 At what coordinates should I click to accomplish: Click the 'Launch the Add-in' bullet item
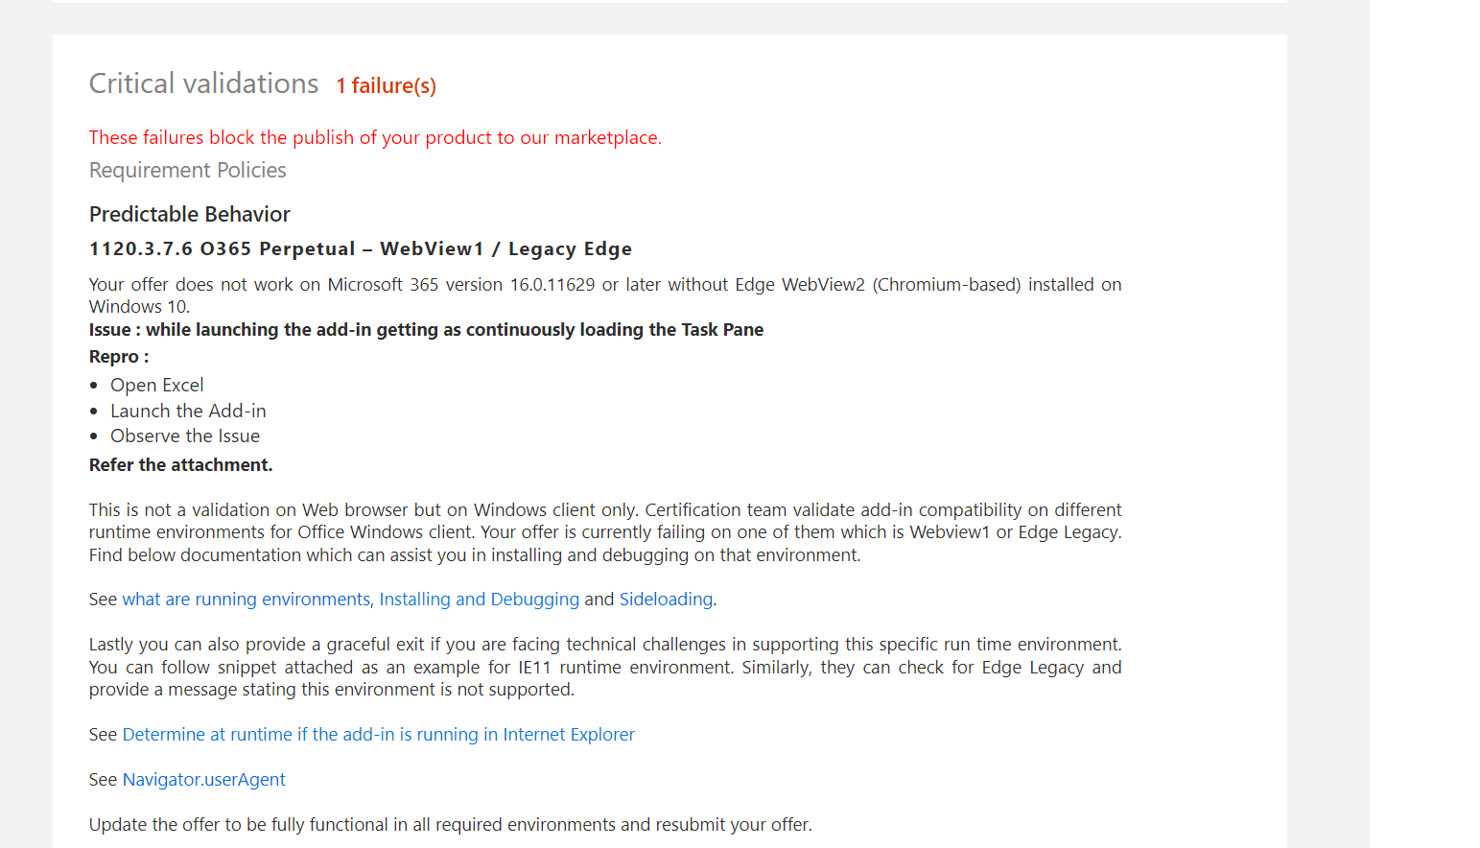(x=188, y=411)
